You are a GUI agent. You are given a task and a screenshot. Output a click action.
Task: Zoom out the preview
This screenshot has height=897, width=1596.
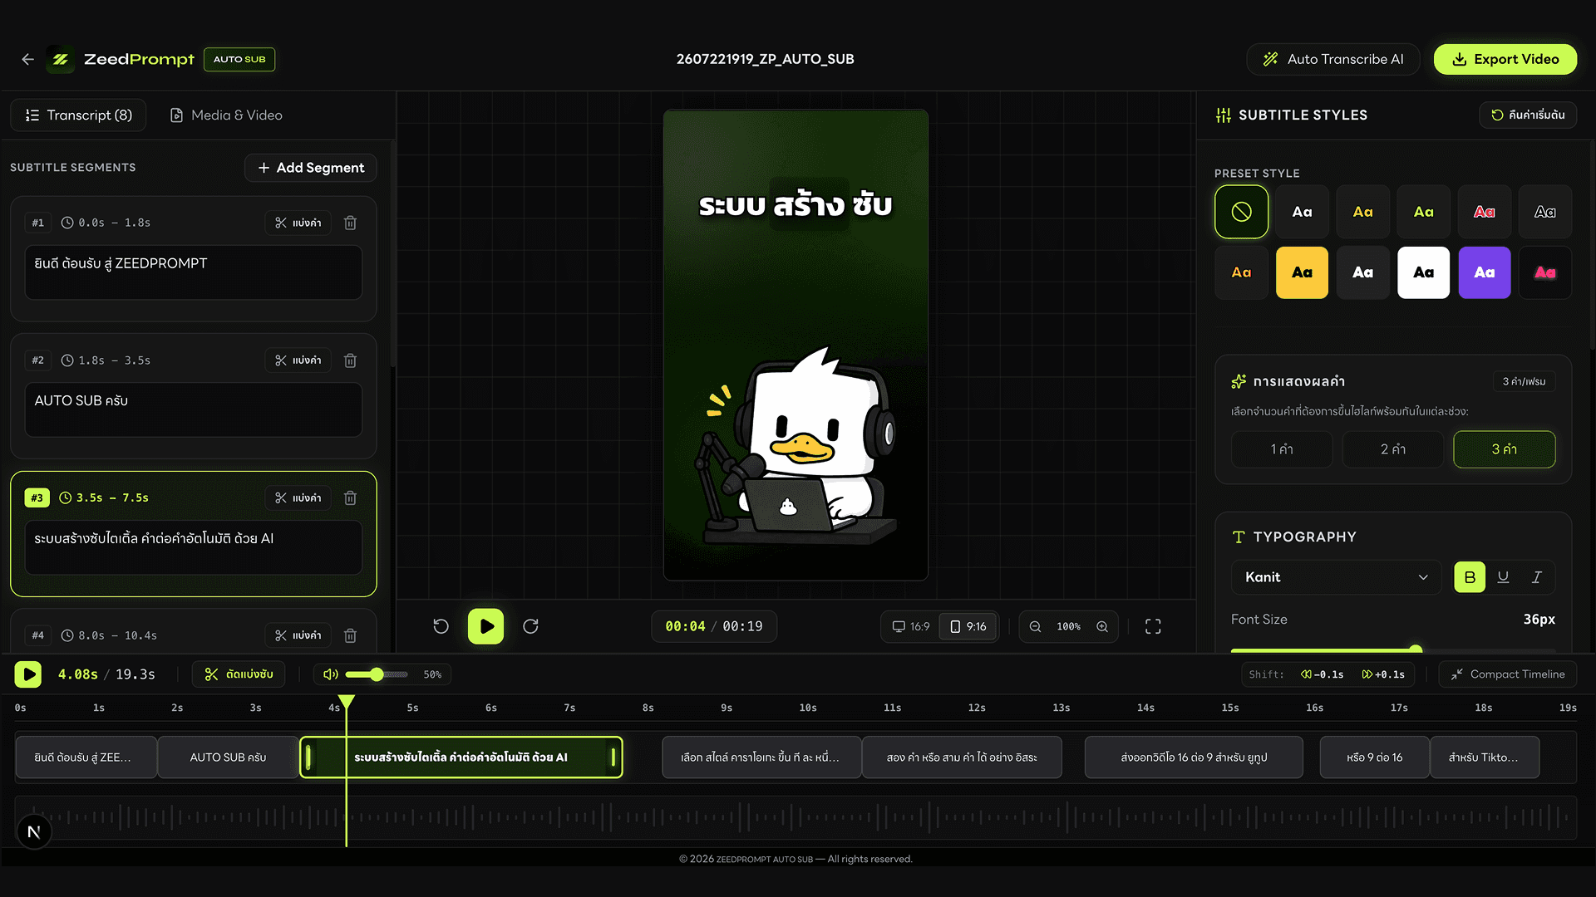(x=1035, y=626)
